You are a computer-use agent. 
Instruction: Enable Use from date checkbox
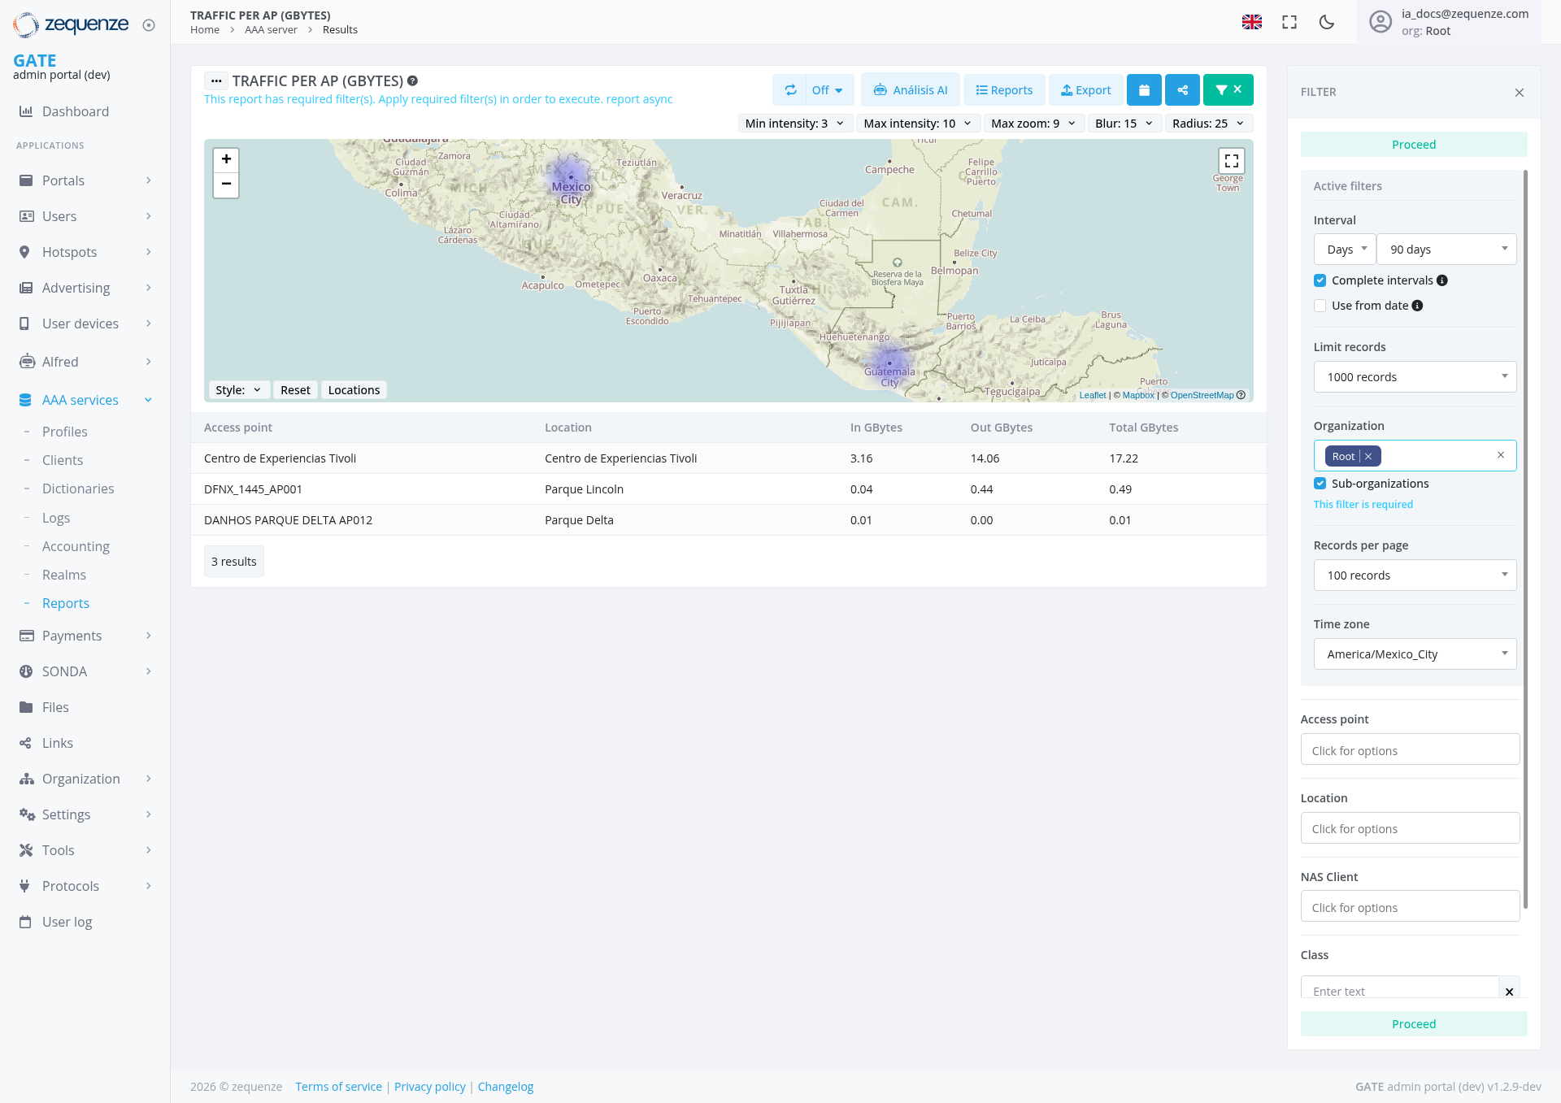pyautogui.click(x=1320, y=306)
